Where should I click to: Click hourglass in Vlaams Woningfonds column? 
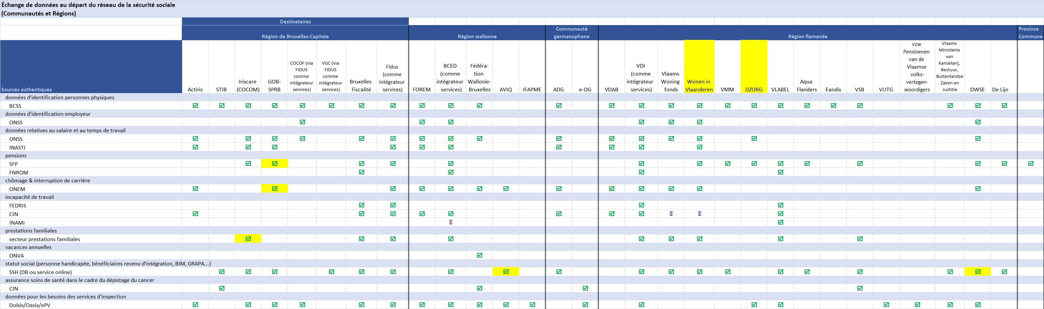pos(671,214)
